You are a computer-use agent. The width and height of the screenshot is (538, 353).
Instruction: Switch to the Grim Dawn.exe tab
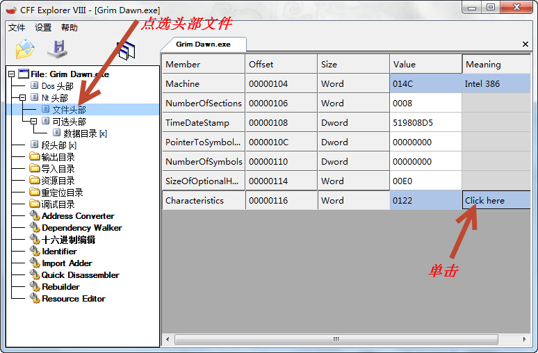pos(203,44)
